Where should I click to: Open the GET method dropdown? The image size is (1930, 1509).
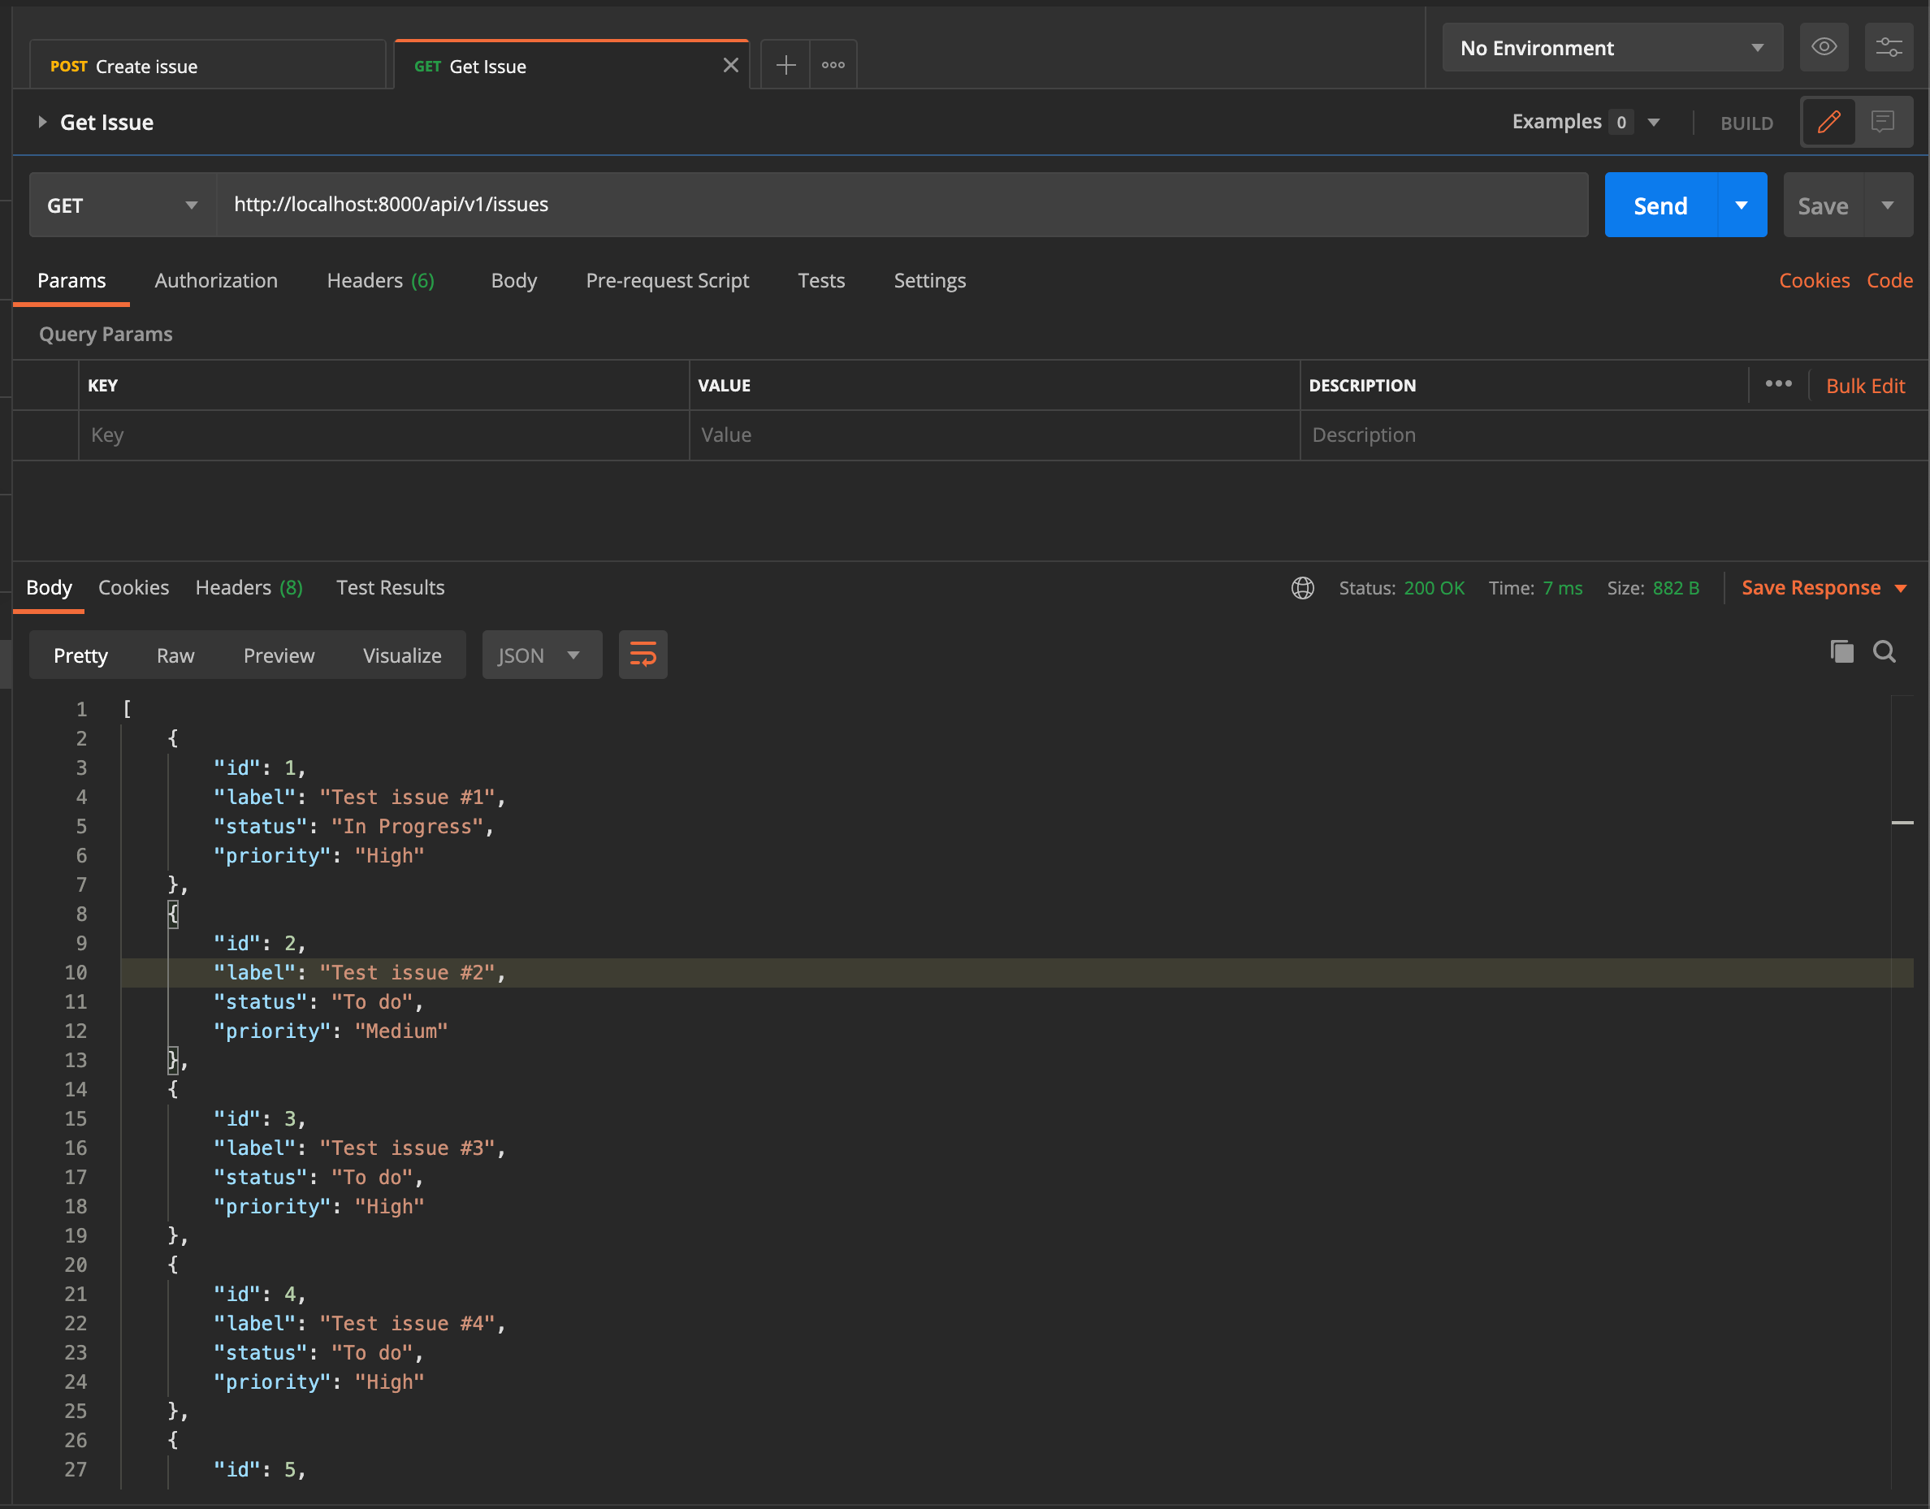(x=123, y=205)
